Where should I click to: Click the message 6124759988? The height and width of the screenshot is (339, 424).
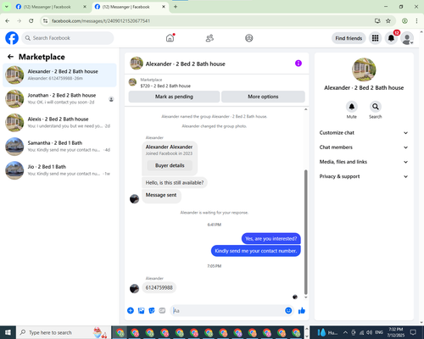159,287
